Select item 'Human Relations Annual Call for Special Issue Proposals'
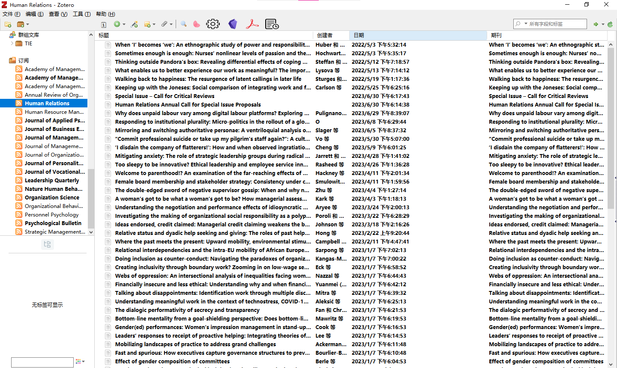 [188, 104]
